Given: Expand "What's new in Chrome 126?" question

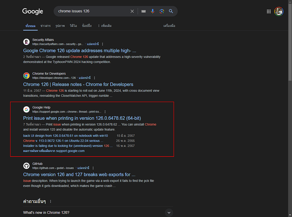Looking at the screenshot, I should [169, 212].
